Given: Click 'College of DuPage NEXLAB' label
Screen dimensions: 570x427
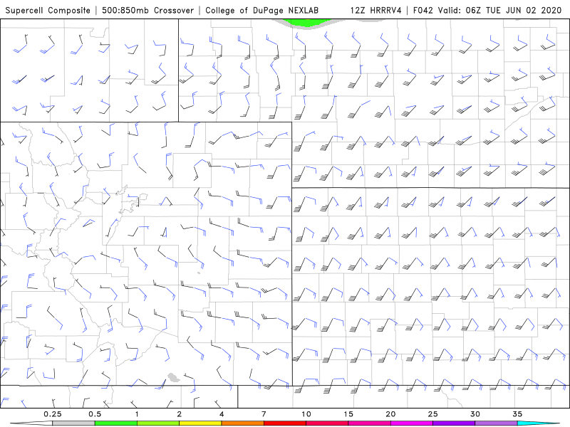Looking at the screenshot, I should pos(261,10).
